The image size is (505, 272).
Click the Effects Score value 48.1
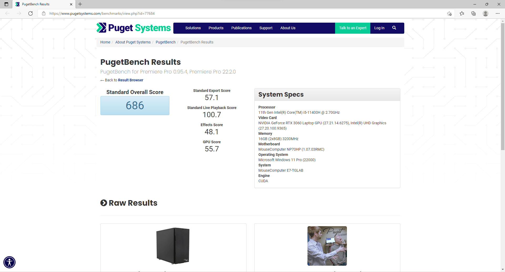click(x=212, y=132)
